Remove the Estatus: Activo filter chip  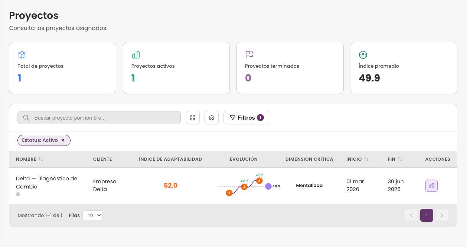63,140
